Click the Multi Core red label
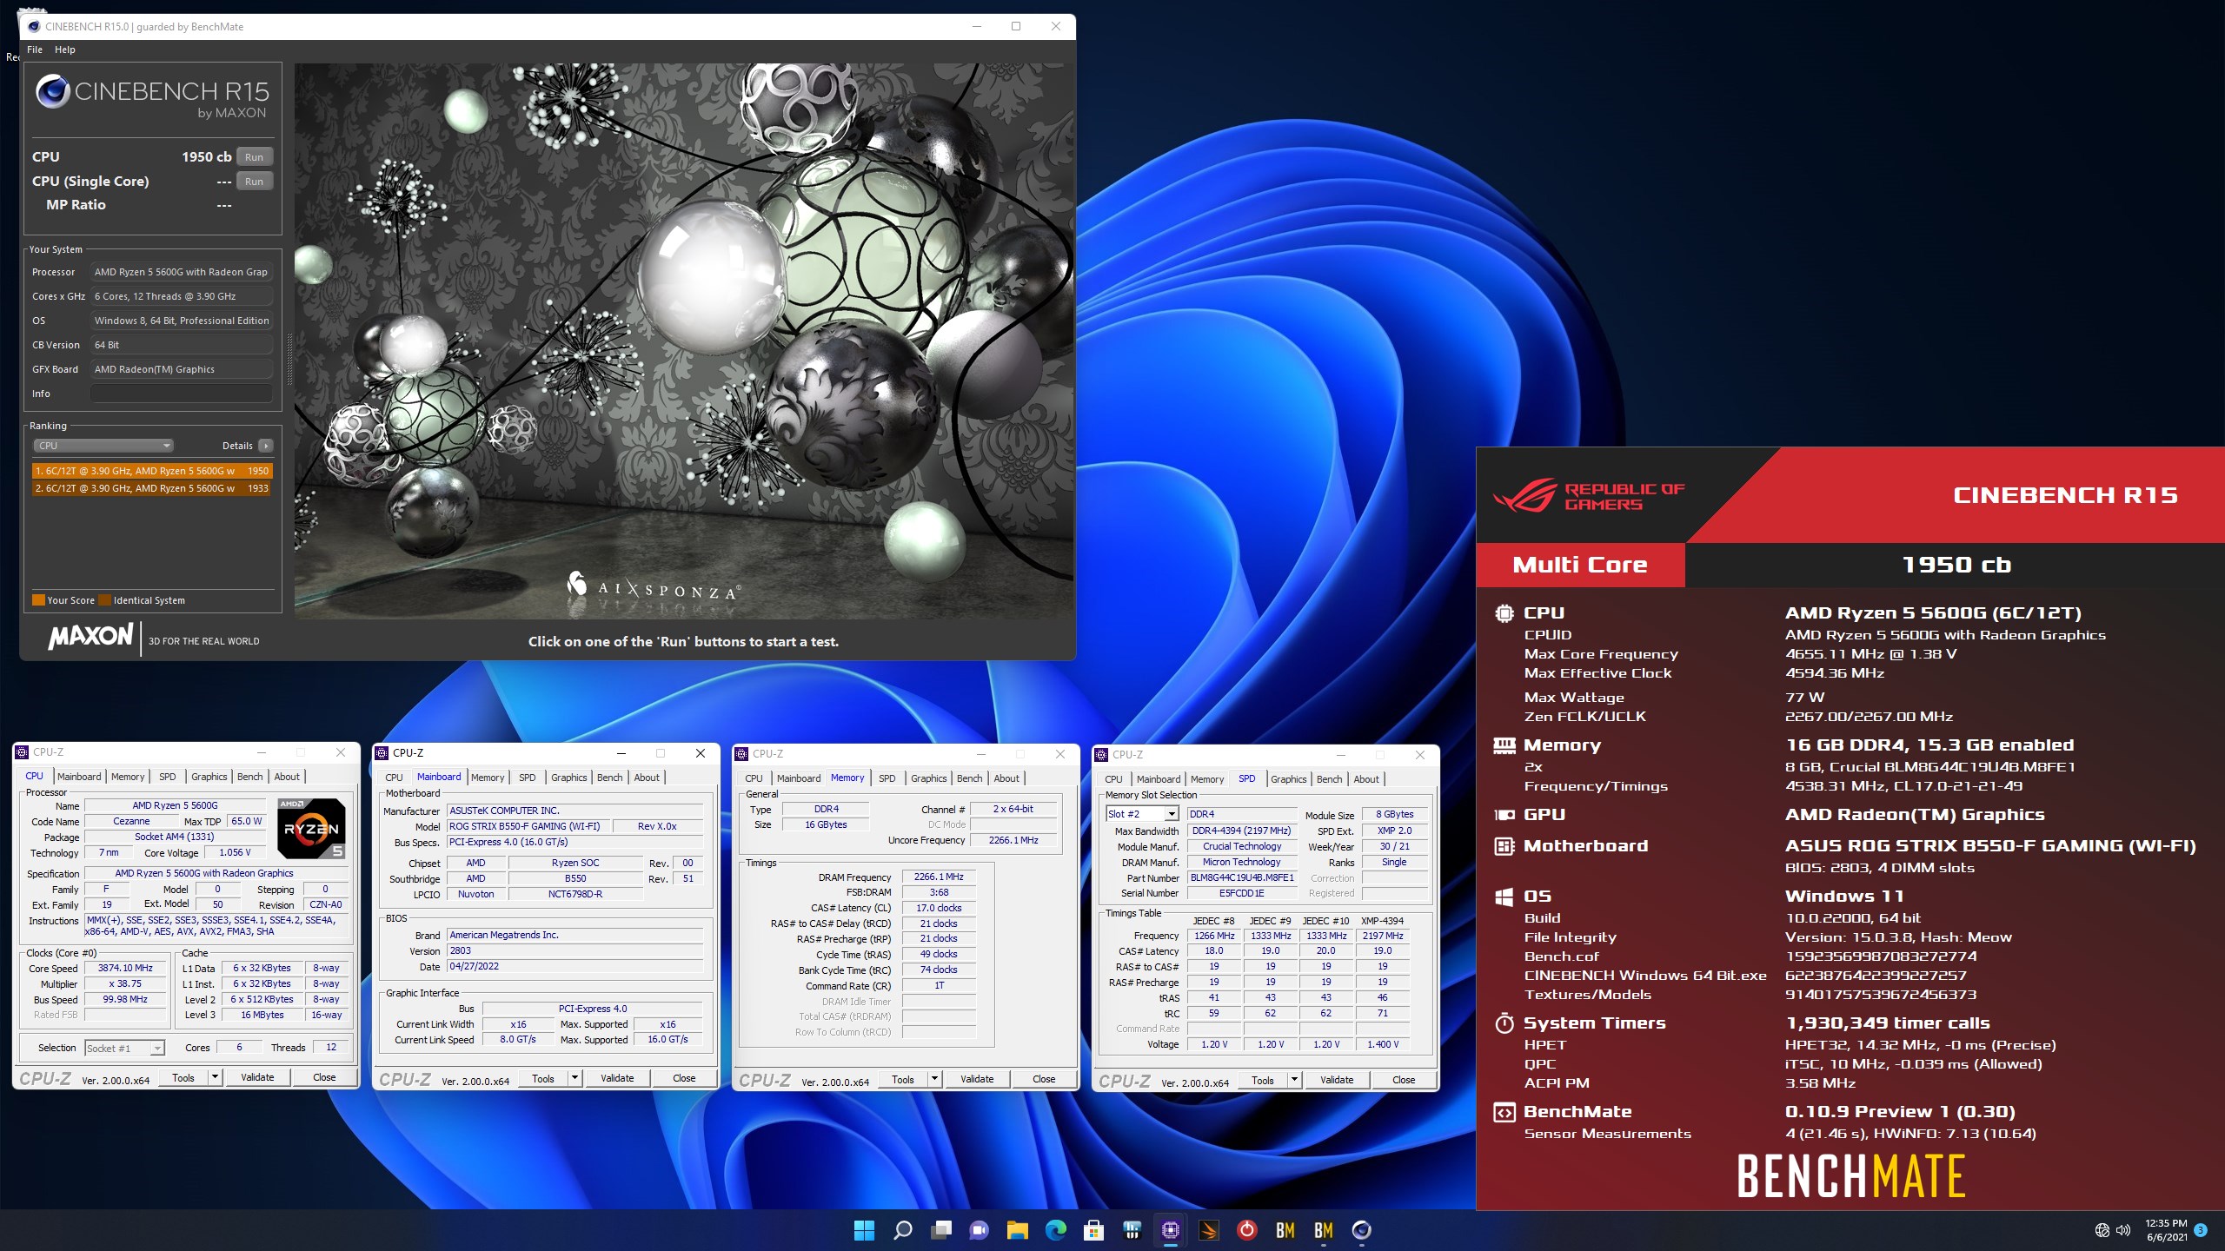Screen dimensions: 2225x1251 1580,566
